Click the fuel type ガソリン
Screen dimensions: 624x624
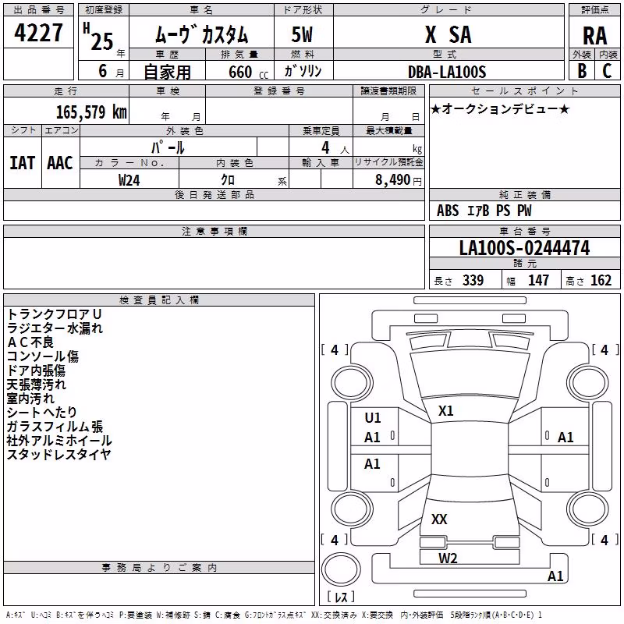coord(303,71)
